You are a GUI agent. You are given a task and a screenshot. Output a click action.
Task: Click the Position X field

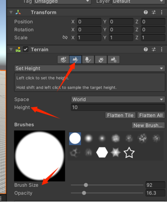[x=89, y=21]
